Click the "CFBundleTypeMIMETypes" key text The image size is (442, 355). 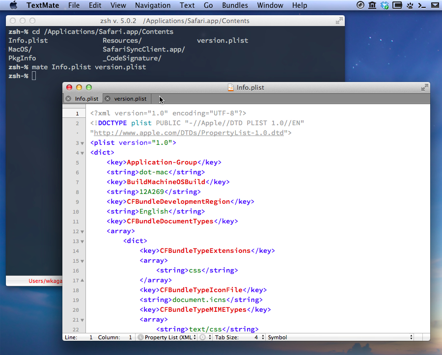pyautogui.click(x=203, y=310)
